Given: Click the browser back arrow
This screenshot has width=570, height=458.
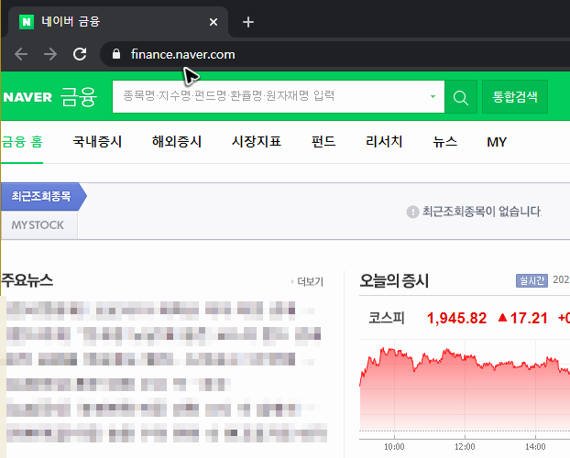Looking at the screenshot, I should (x=21, y=55).
